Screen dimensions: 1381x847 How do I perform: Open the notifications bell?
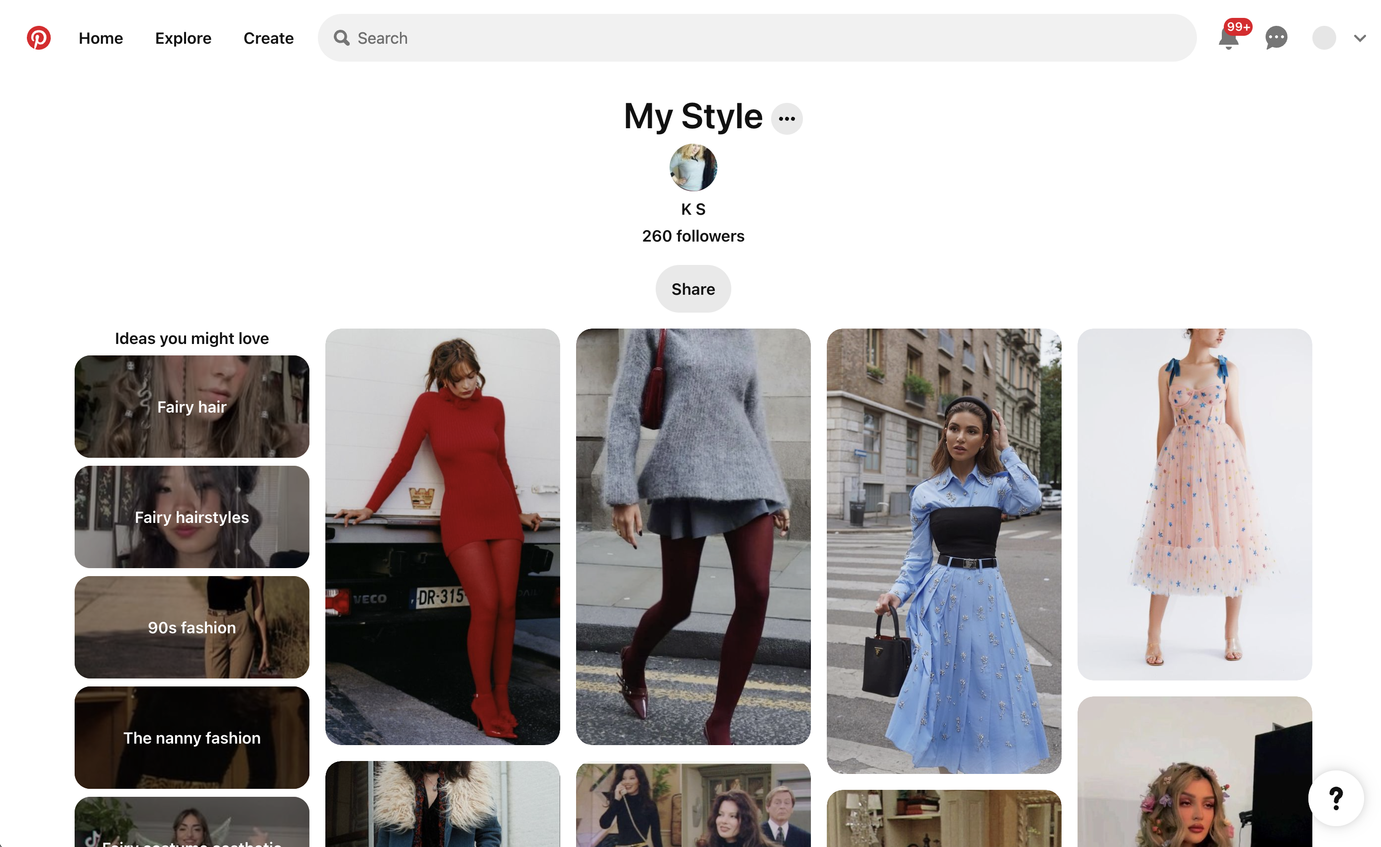[1227, 38]
